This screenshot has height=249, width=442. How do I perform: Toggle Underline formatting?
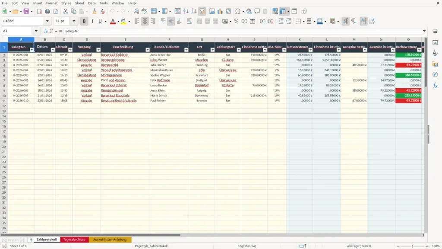pyautogui.click(x=100, y=21)
